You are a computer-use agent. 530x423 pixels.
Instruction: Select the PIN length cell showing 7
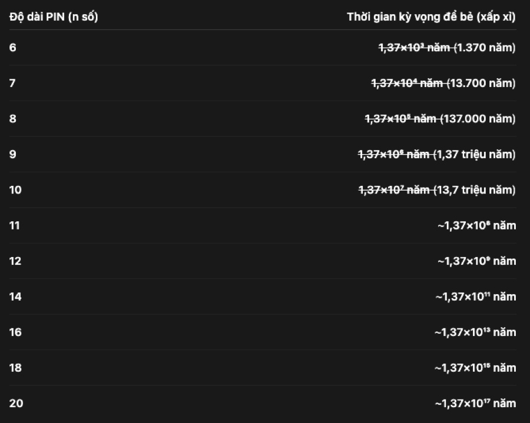point(12,83)
